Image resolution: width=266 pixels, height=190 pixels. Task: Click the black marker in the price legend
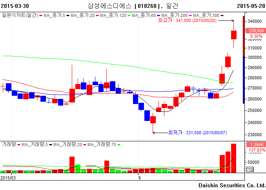pos(68,16)
